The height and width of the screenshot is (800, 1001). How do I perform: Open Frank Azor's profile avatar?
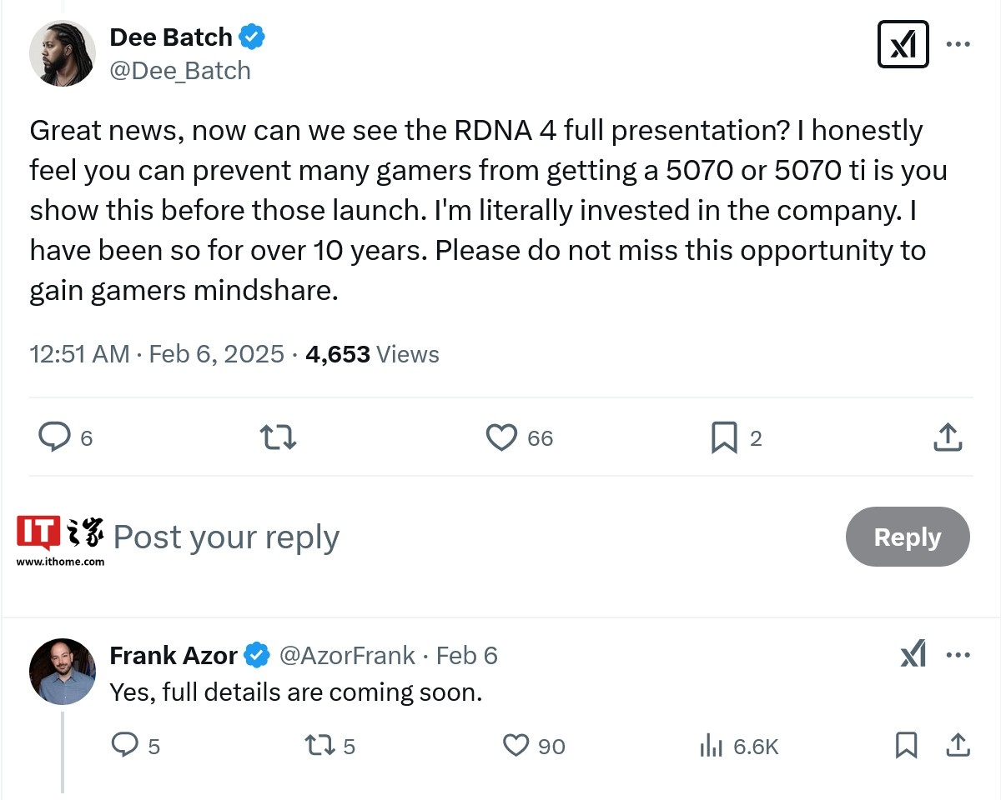[x=63, y=672]
